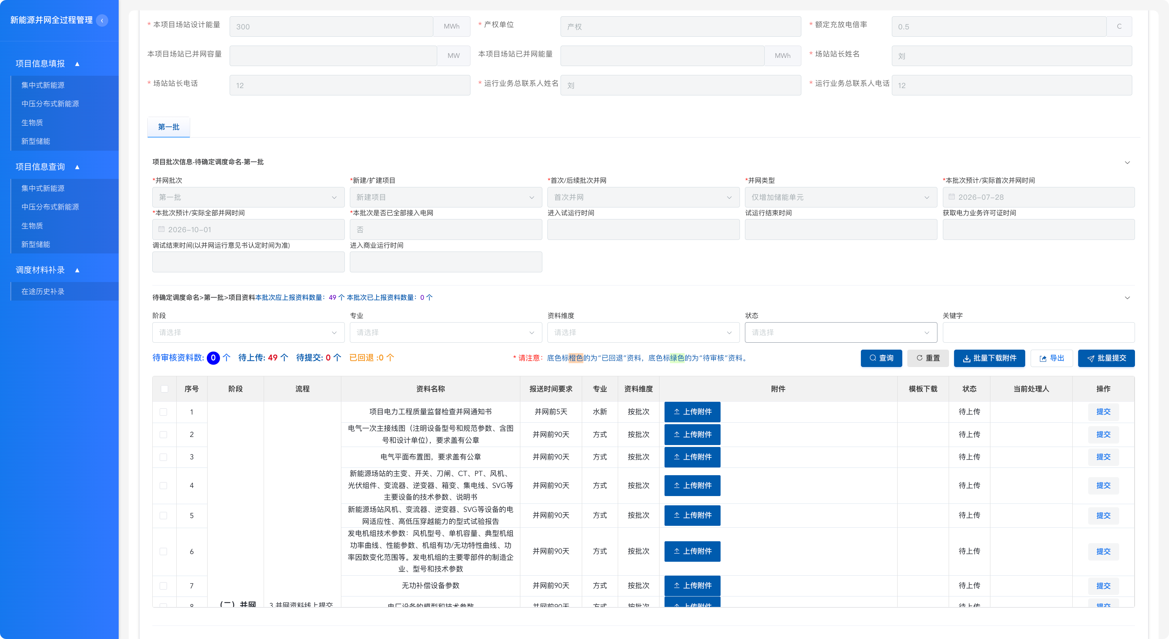Open the 并网类型 dropdown
This screenshot has width=1169, height=639.
[841, 197]
